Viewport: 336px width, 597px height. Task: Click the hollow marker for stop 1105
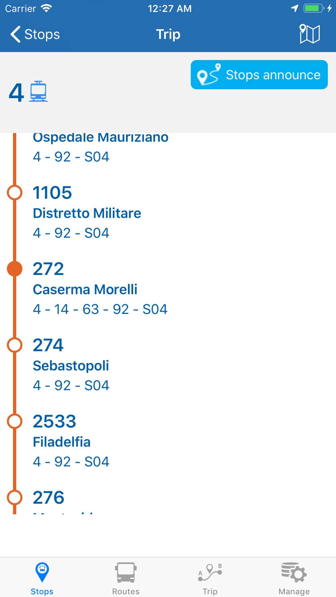tap(15, 193)
